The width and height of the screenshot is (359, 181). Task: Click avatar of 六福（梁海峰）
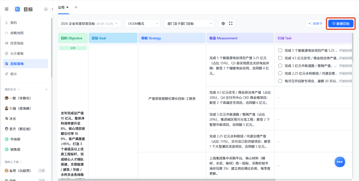(7, 108)
